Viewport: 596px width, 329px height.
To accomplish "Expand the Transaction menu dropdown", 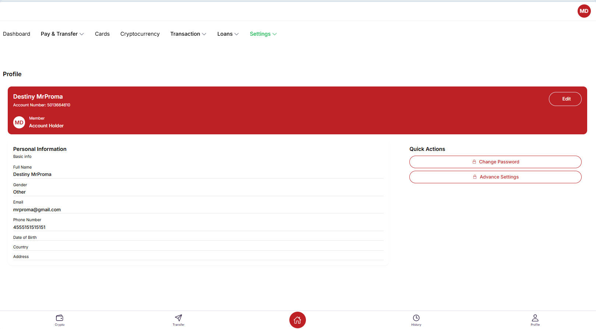I will [x=188, y=34].
